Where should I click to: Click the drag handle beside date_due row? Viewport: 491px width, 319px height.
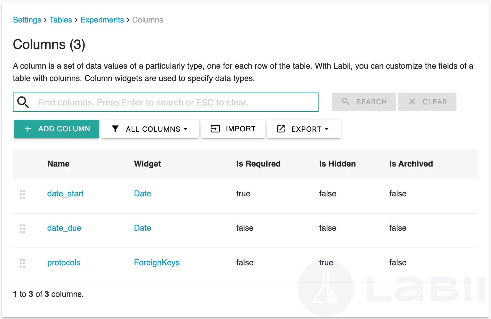[x=22, y=229]
